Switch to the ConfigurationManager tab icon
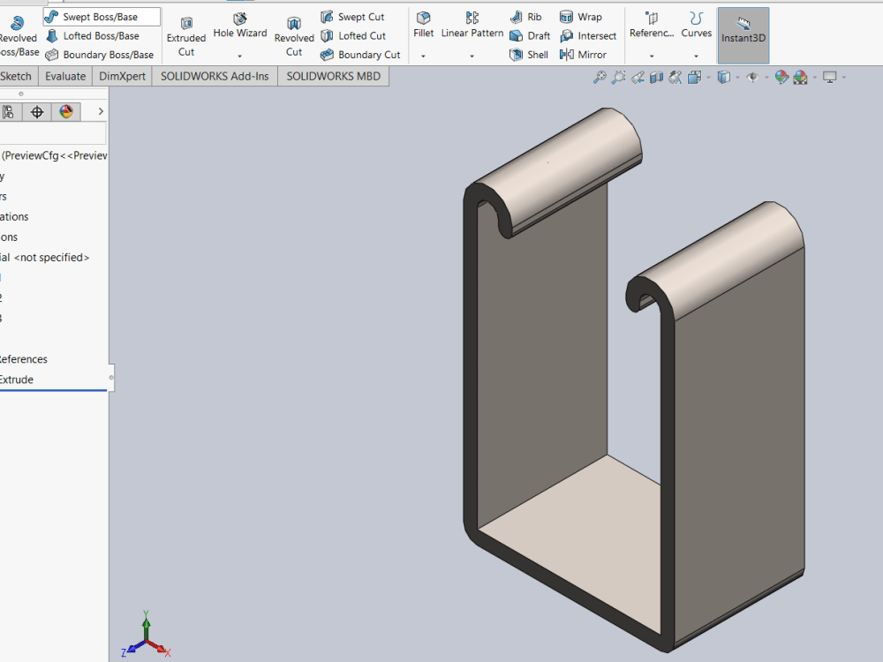This screenshot has height=662, width=883. (36, 111)
